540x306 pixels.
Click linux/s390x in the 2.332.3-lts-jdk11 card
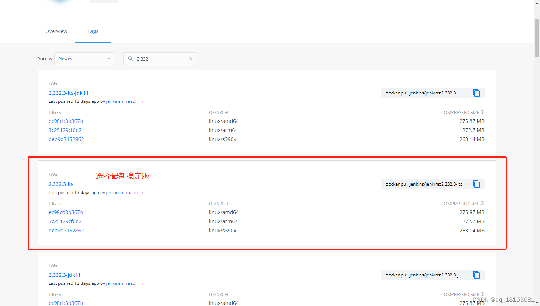tap(222, 139)
